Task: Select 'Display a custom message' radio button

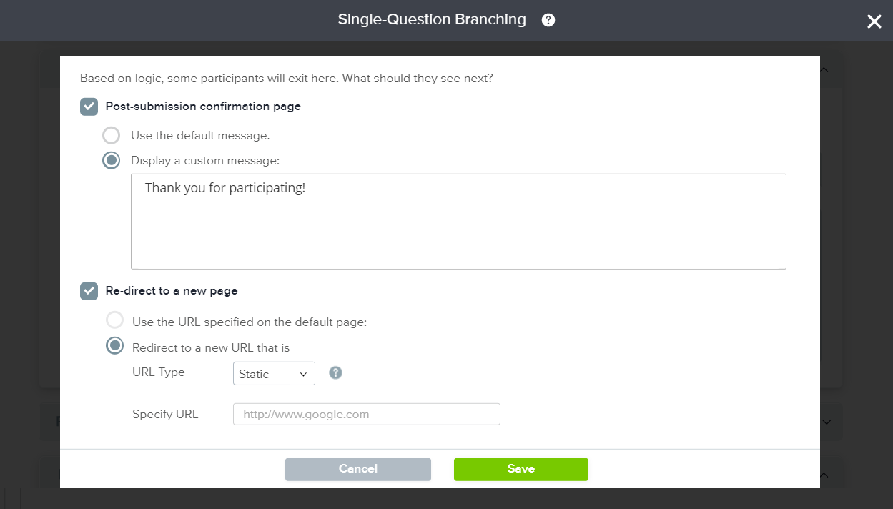Action: click(111, 161)
